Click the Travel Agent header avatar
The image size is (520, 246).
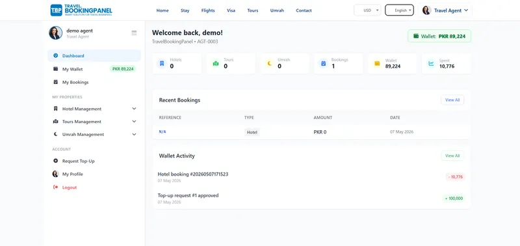[426, 10]
